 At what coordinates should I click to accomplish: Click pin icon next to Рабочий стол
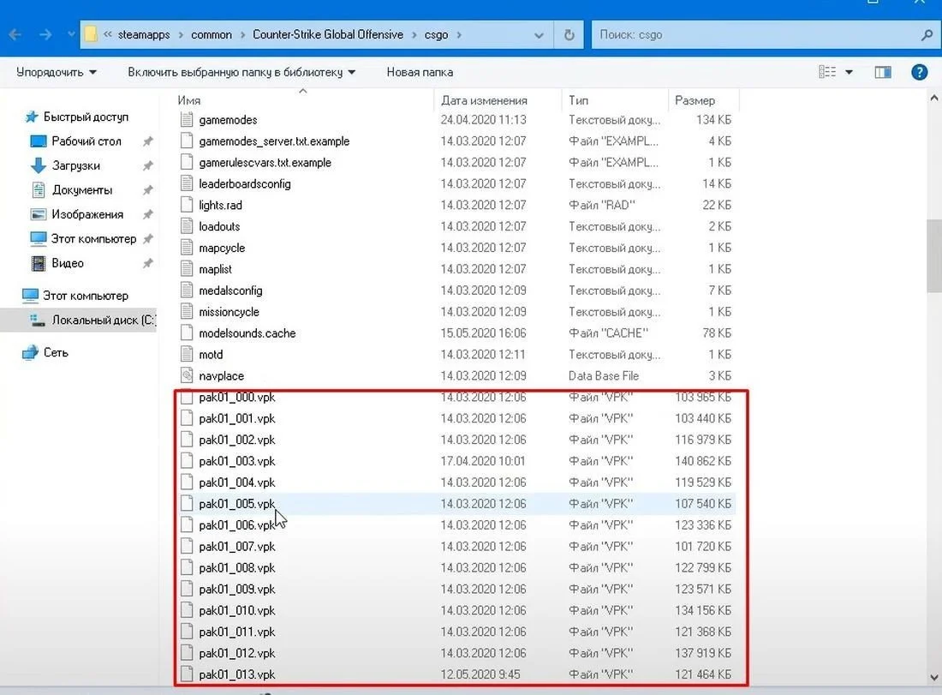(147, 141)
